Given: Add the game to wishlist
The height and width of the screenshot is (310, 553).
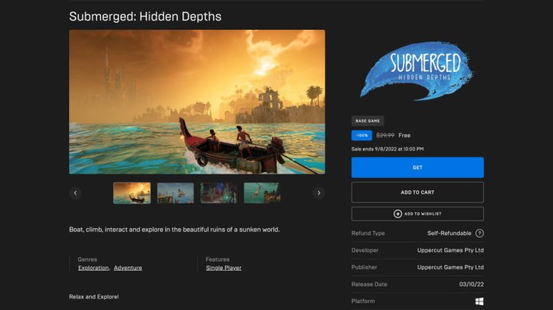Looking at the screenshot, I should 418,214.
